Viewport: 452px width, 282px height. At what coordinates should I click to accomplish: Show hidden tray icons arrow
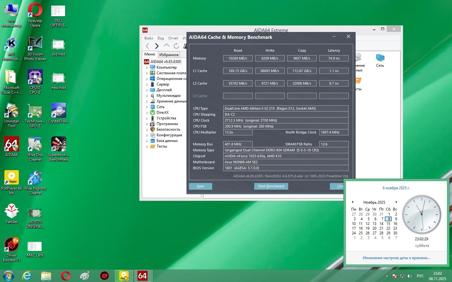pyautogui.click(x=387, y=276)
